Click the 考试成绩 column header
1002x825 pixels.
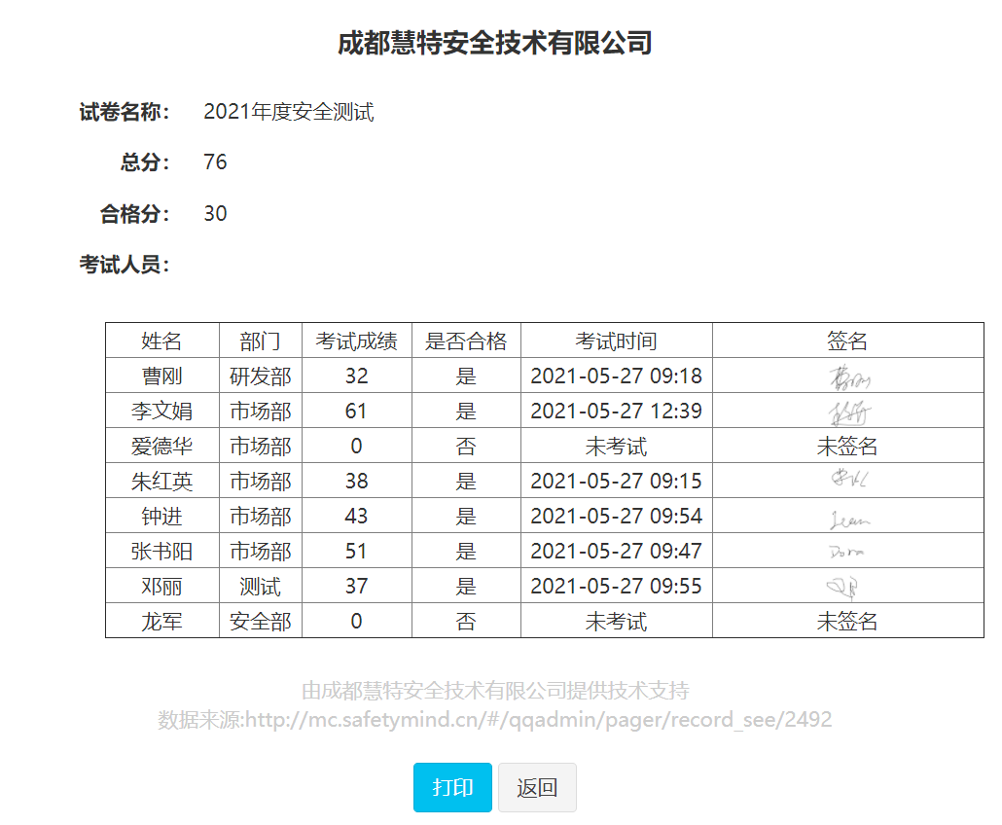tap(357, 341)
